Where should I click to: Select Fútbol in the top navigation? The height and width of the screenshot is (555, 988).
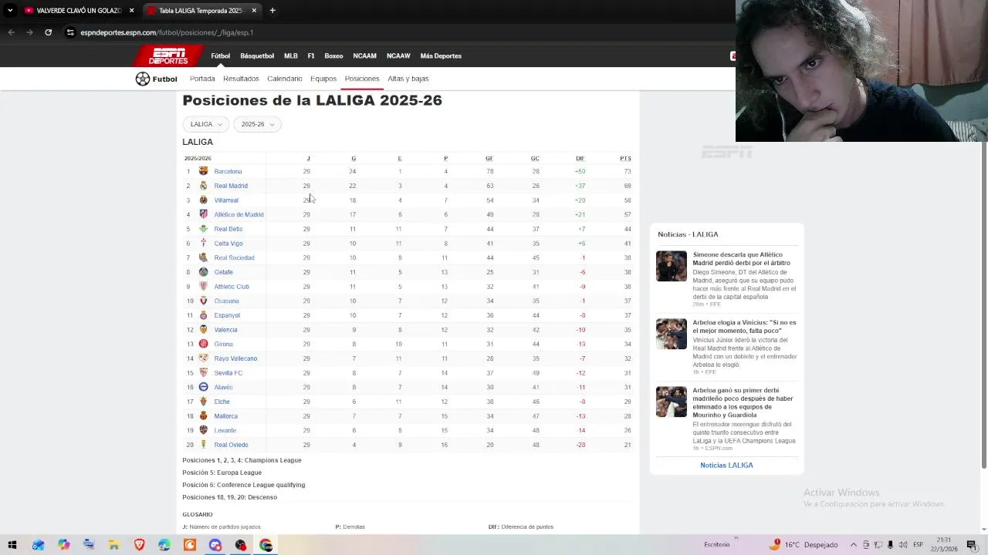tap(221, 55)
